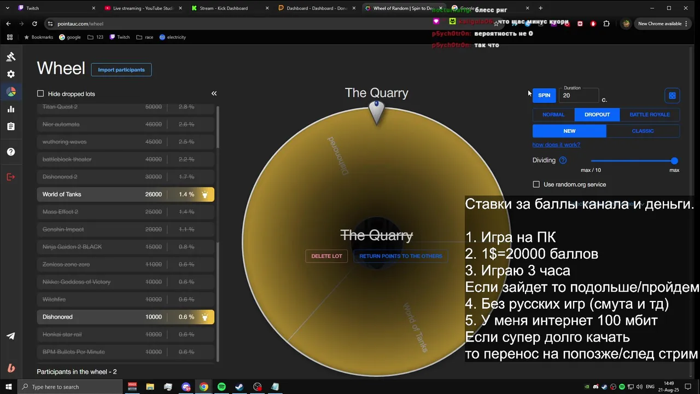The image size is (700, 394).
Task: Select BATTLE ROYALE wheel mode
Action: (650, 114)
